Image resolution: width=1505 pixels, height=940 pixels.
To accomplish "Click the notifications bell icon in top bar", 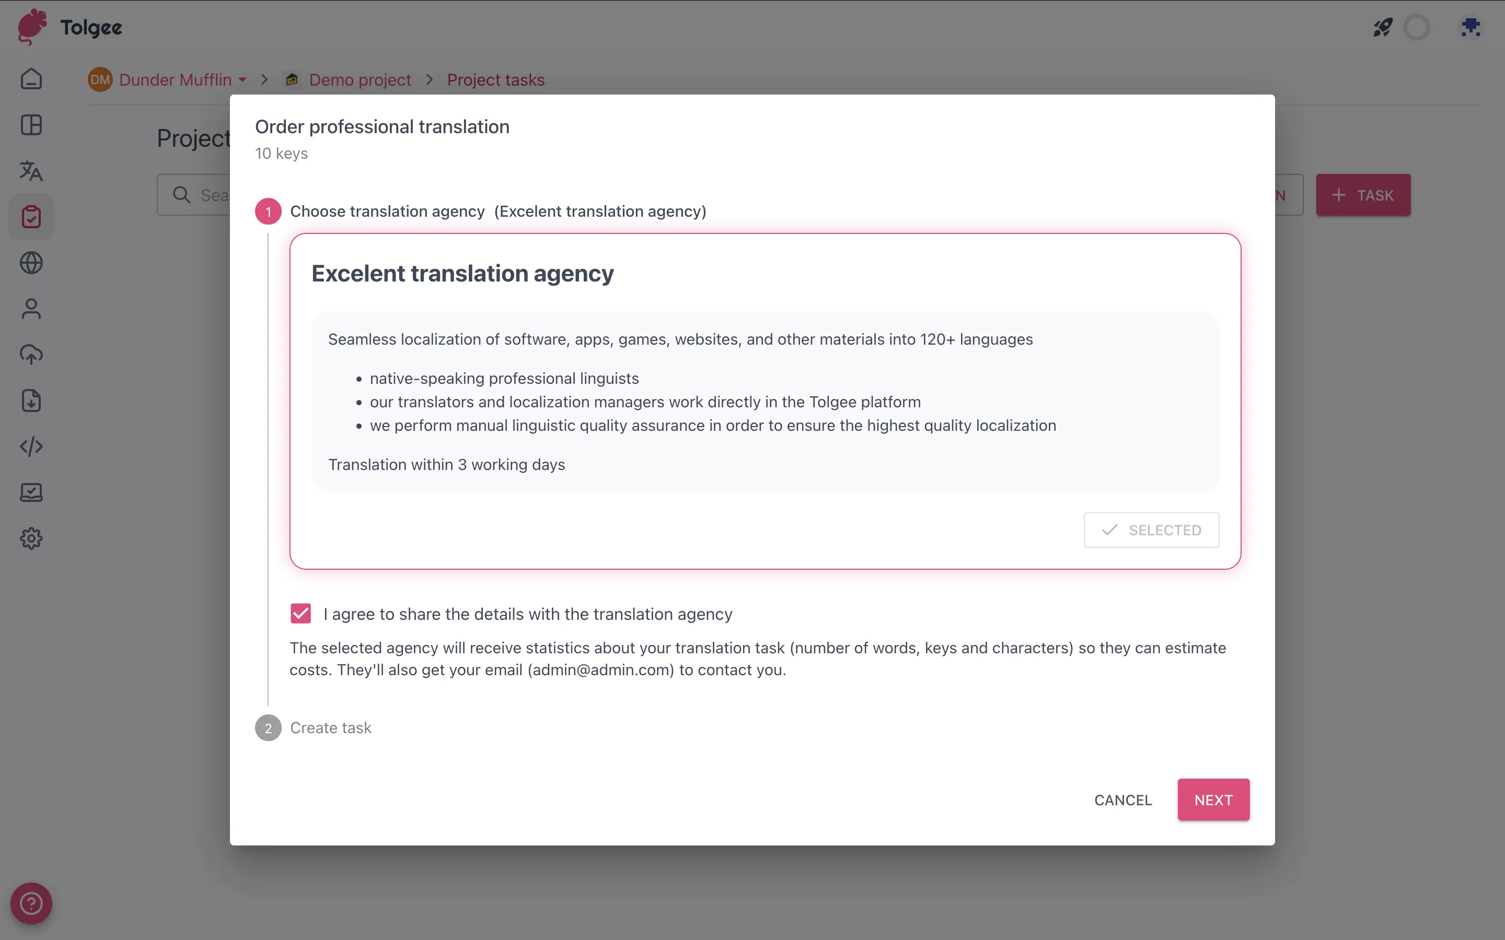I will click(x=1417, y=26).
